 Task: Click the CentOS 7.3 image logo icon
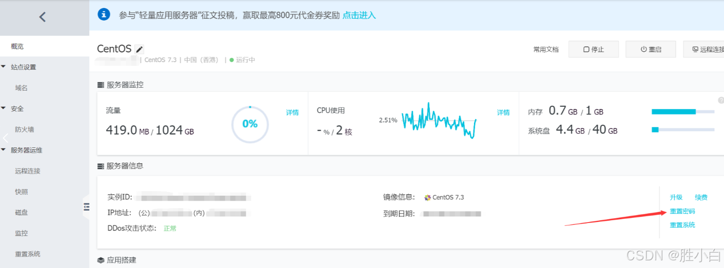[x=427, y=197]
